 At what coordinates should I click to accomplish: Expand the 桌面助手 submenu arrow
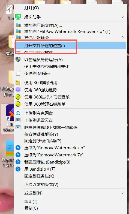coord(123,17)
